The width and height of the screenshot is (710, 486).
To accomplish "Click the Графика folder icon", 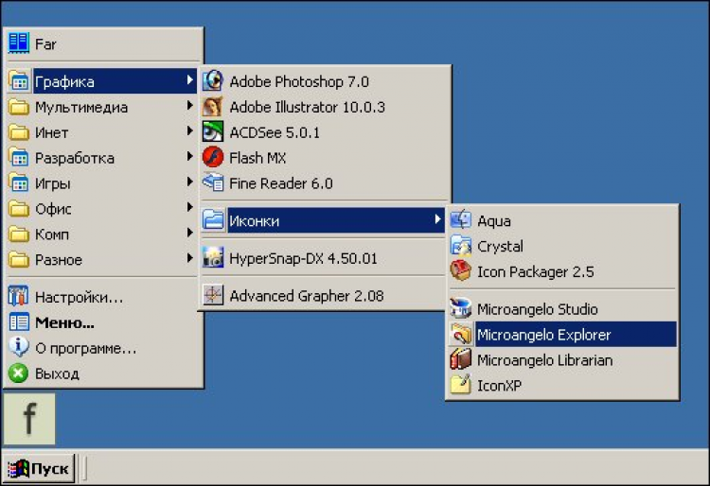I will (x=19, y=81).
